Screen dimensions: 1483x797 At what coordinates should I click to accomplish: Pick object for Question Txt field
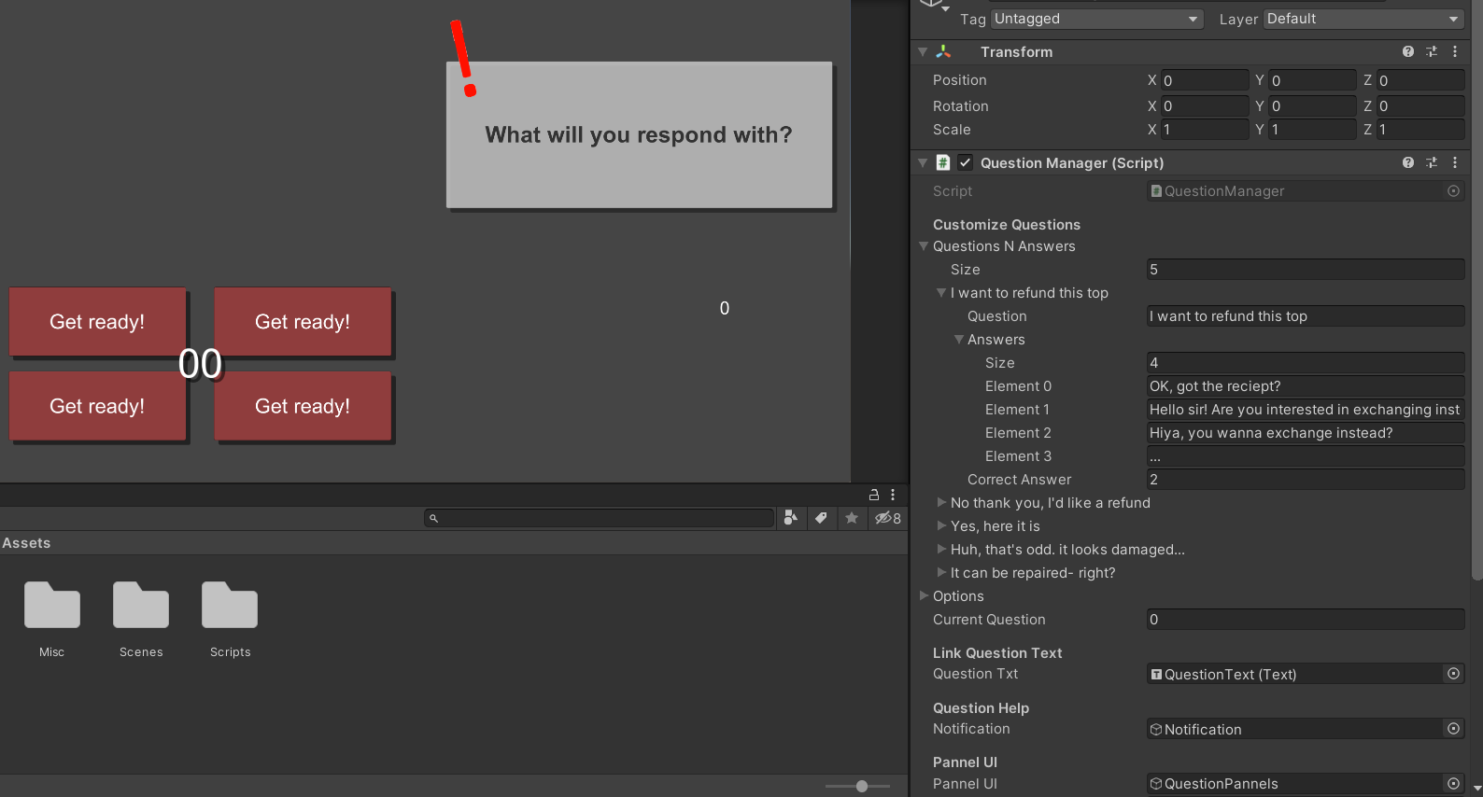click(x=1453, y=674)
